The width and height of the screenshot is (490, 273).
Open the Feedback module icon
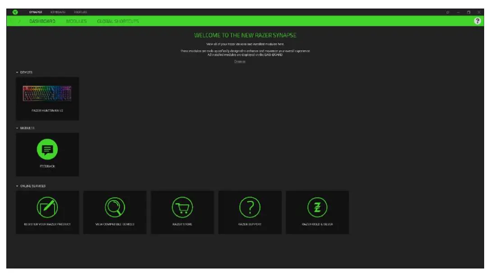pyautogui.click(x=47, y=149)
